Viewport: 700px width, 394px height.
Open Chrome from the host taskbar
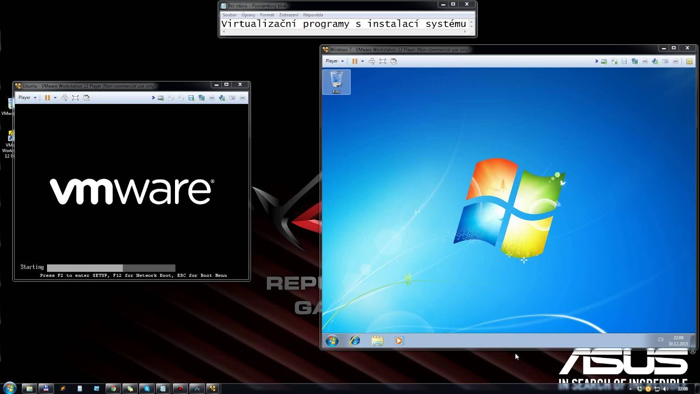pyautogui.click(x=113, y=389)
